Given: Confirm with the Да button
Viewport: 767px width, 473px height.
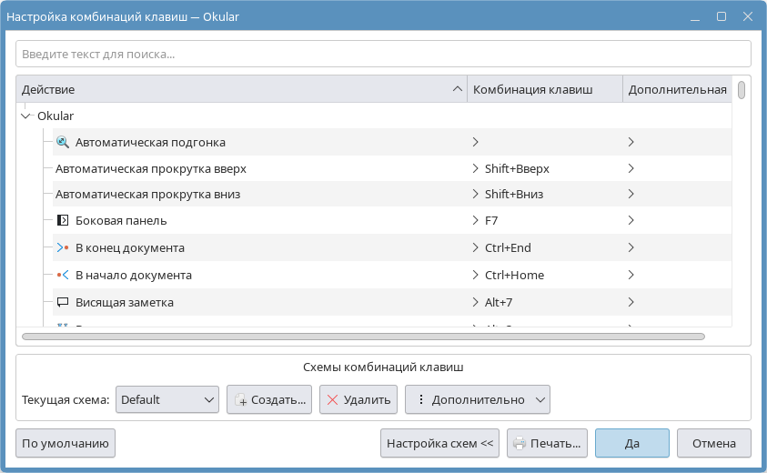Looking at the screenshot, I should (x=631, y=444).
